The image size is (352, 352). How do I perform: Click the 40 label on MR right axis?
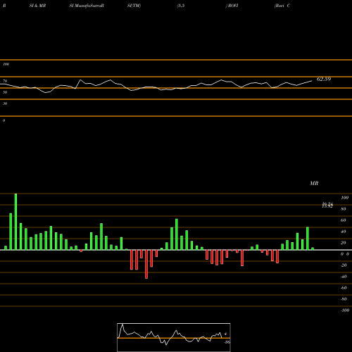[344, 232]
